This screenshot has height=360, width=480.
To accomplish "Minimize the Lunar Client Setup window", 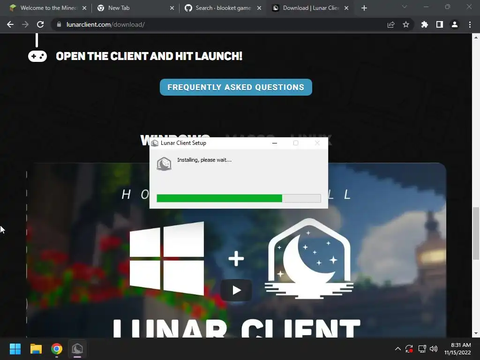I will 275,143.
